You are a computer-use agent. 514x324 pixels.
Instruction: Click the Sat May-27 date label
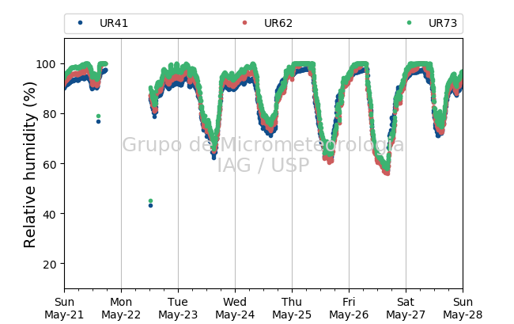pyautogui.click(x=406, y=308)
